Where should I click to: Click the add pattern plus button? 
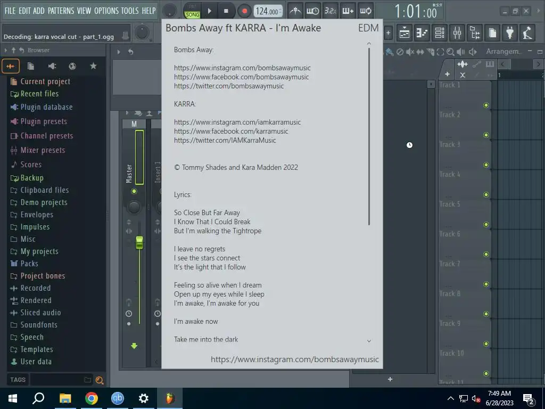pyautogui.click(x=388, y=33)
